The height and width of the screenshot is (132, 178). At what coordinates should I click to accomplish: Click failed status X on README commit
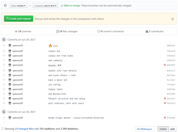click(x=165, y=65)
